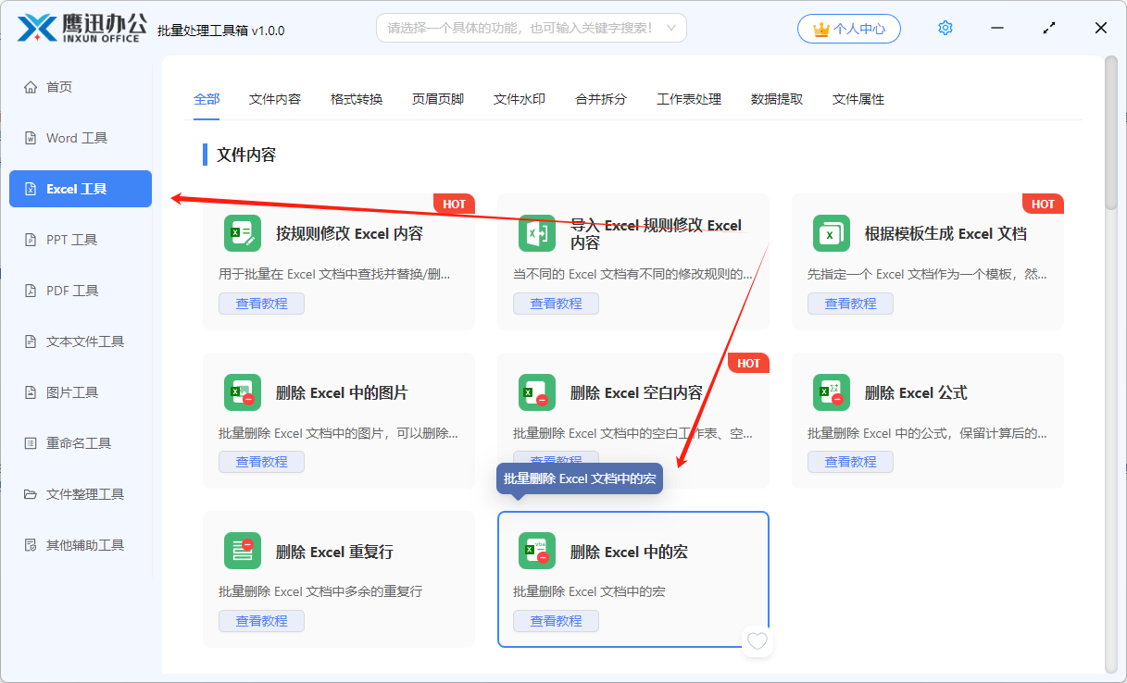The height and width of the screenshot is (683, 1127).
Task: Switch to the 文件内容 tab
Action: [x=275, y=99]
